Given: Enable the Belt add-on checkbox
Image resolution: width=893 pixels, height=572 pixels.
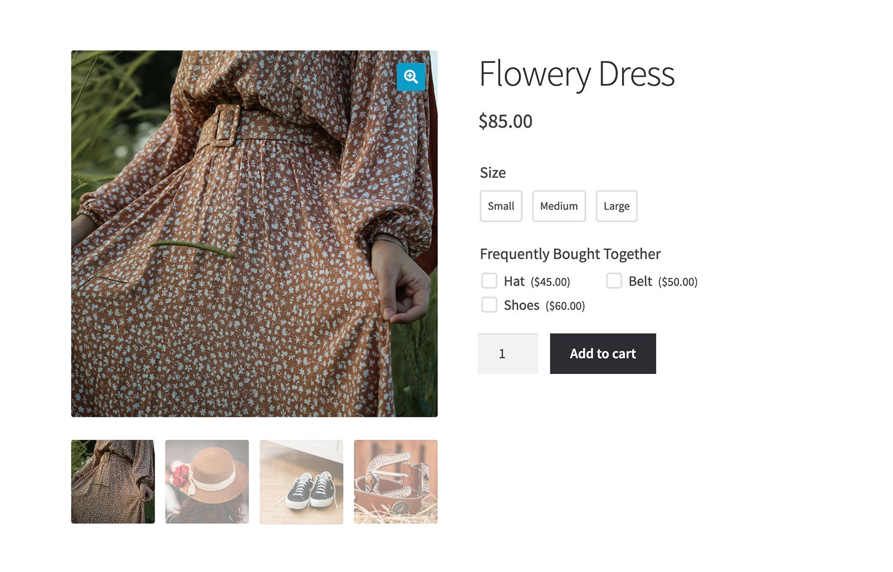Looking at the screenshot, I should tap(614, 281).
